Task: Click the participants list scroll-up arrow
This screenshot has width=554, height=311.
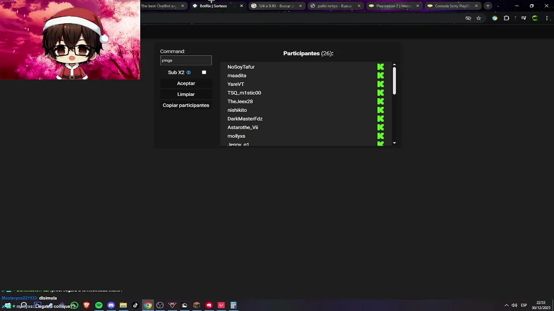Action: tap(394, 65)
